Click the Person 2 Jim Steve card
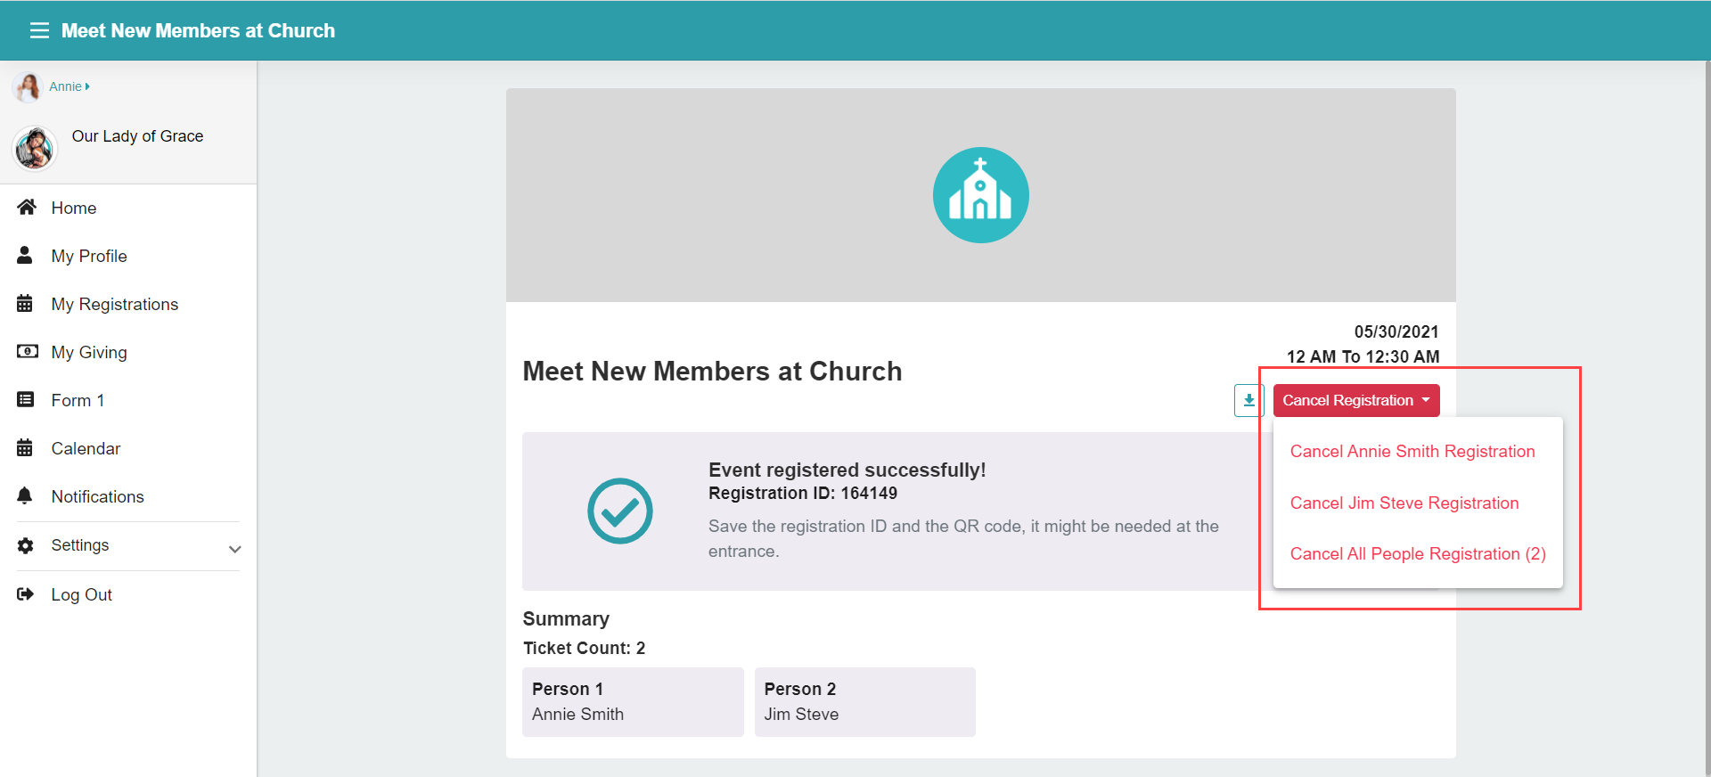Screen dimensions: 1711x777 865,702
